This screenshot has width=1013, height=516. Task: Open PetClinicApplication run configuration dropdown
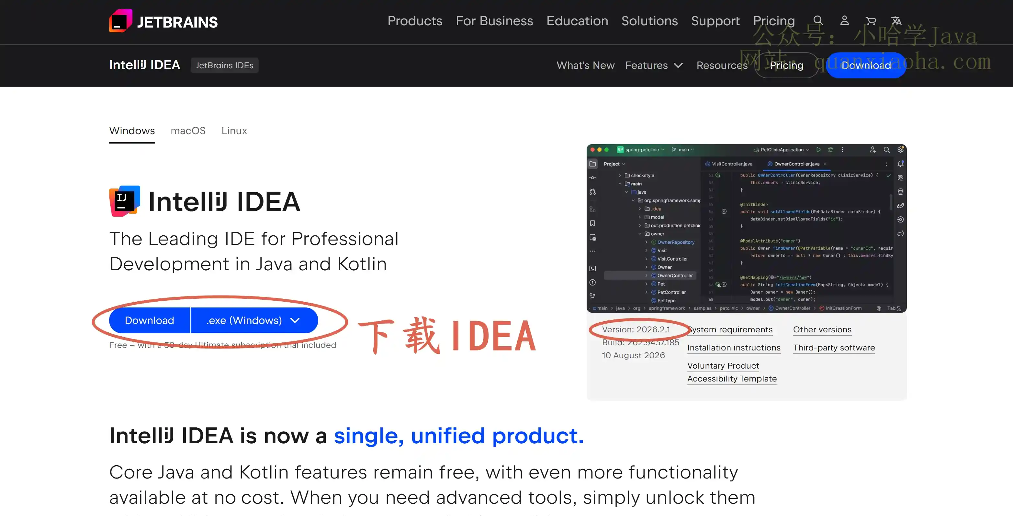(782, 150)
